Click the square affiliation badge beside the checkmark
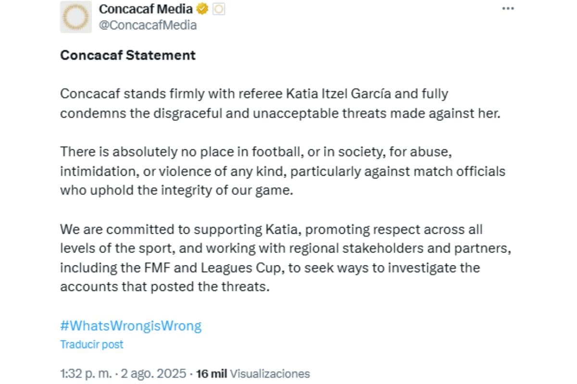Viewport: 577px width, 384px height. tap(219, 8)
